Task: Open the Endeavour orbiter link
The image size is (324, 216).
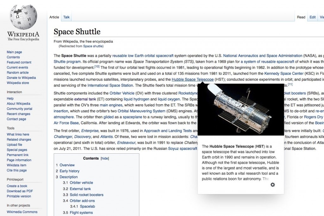Action: (126, 143)
